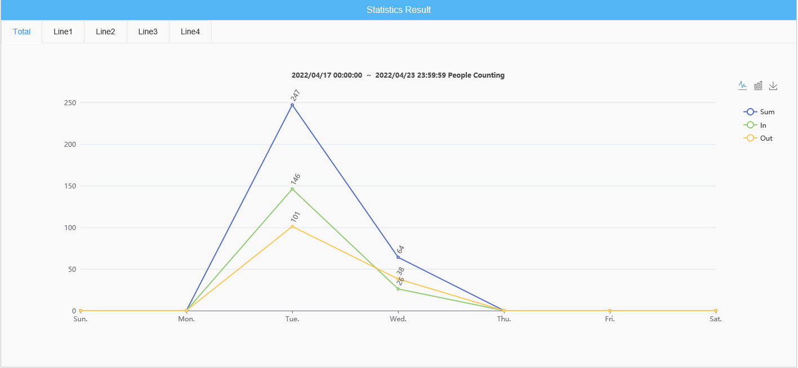The height and width of the screenshot is (368, 798).
Task: Click the 100 value on the y-axis
Action: point(70,228)
